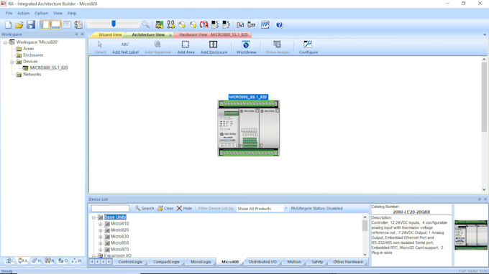The width and height of the screenshot is (489, 274).
Task: Choose the Select pointer tool
Action: click(101, 47)
